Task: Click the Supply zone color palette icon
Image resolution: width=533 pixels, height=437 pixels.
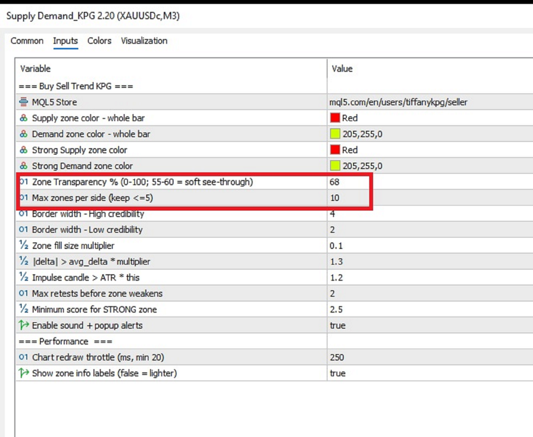Action: [23, 118]
